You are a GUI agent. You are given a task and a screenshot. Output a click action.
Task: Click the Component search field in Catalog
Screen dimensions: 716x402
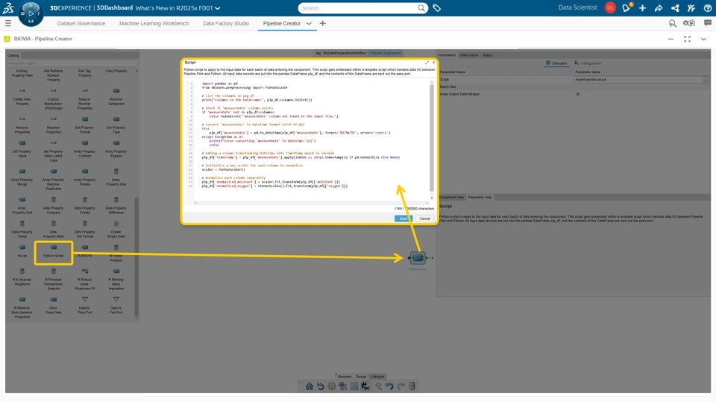[x=72, y=63]
